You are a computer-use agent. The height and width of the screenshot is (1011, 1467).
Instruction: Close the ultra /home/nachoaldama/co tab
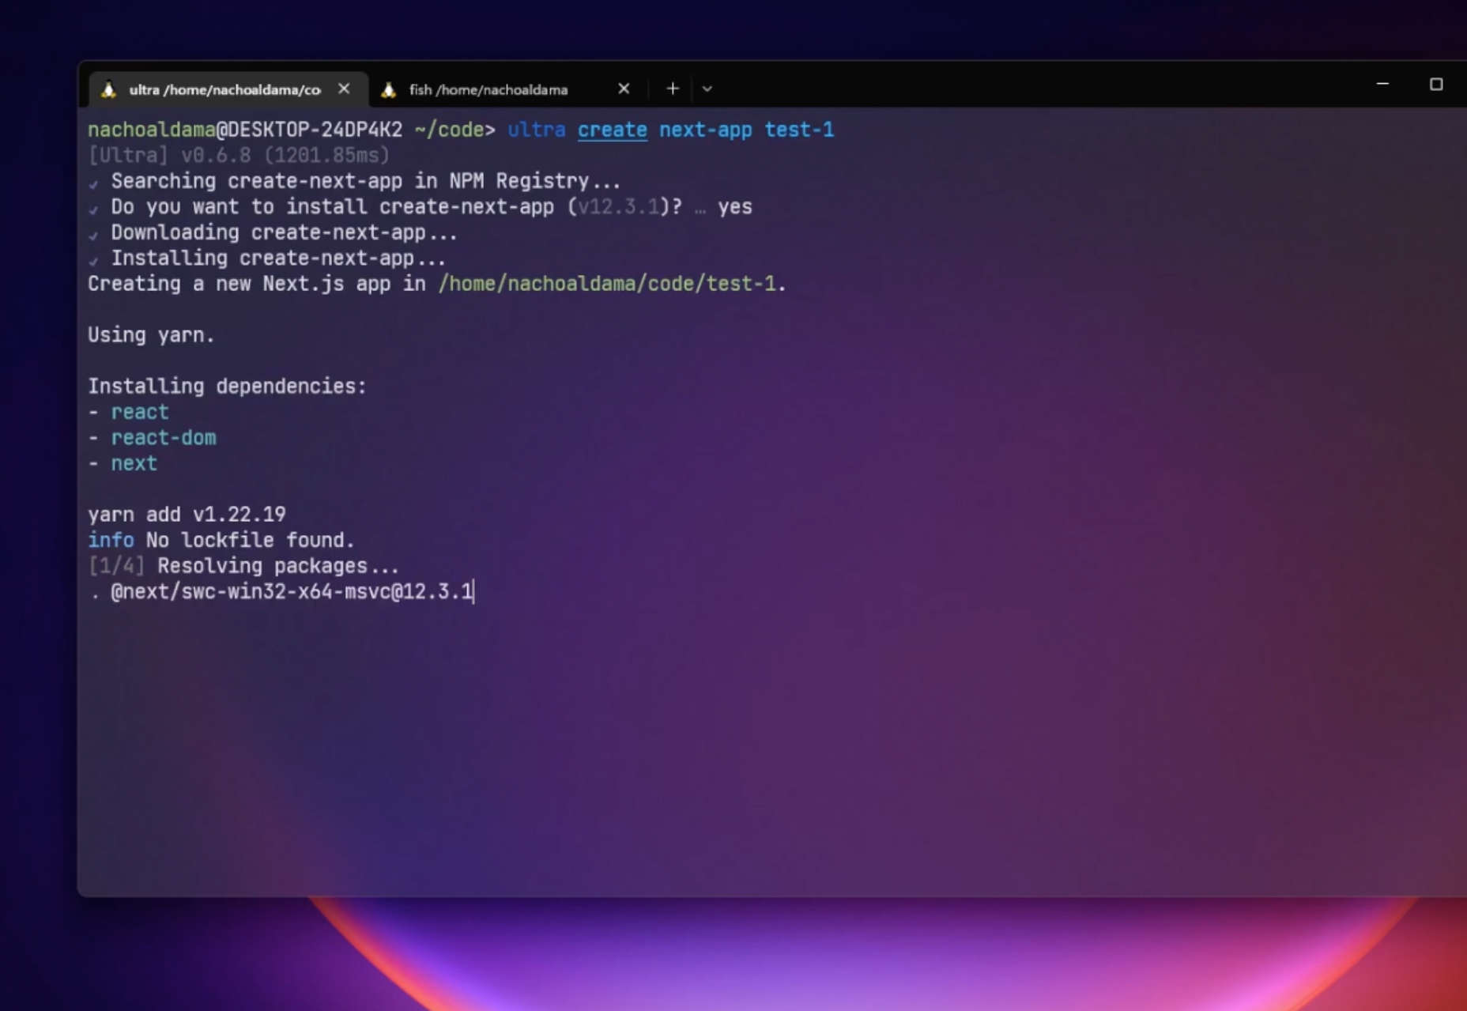344,89
